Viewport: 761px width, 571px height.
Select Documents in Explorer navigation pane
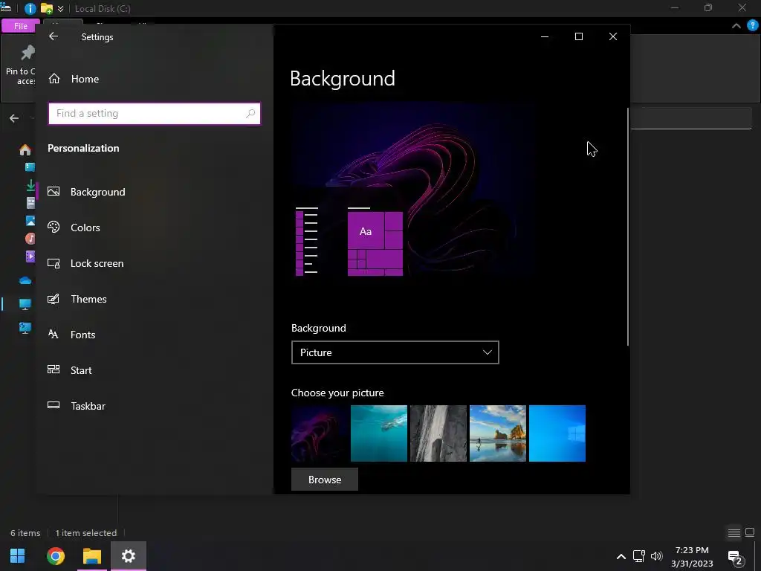(x=30, y=203)
